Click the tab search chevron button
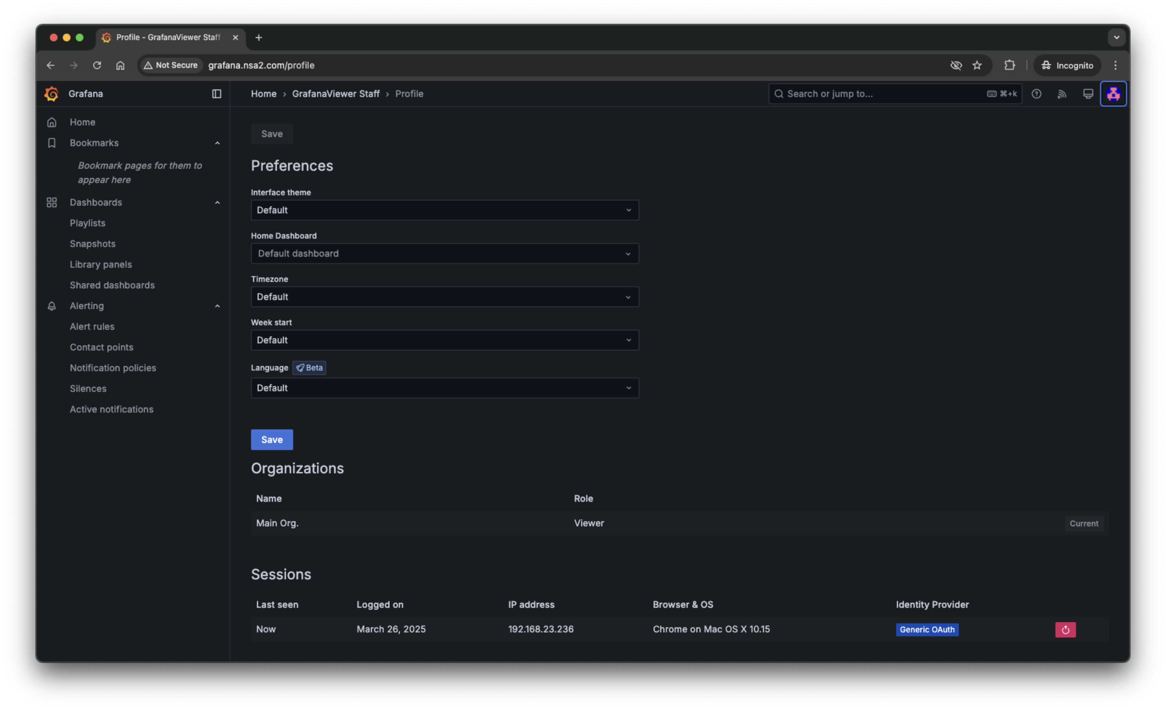This screenshot has width=1166, height=710. [1116, 38]
